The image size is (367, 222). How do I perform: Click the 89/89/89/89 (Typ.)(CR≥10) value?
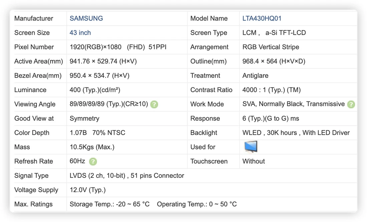(x=109, y=104)
